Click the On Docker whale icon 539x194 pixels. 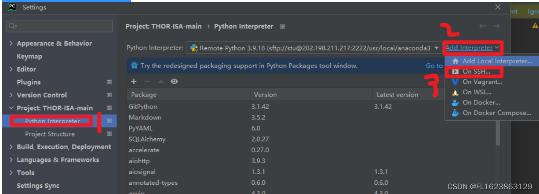pos(455,102)
